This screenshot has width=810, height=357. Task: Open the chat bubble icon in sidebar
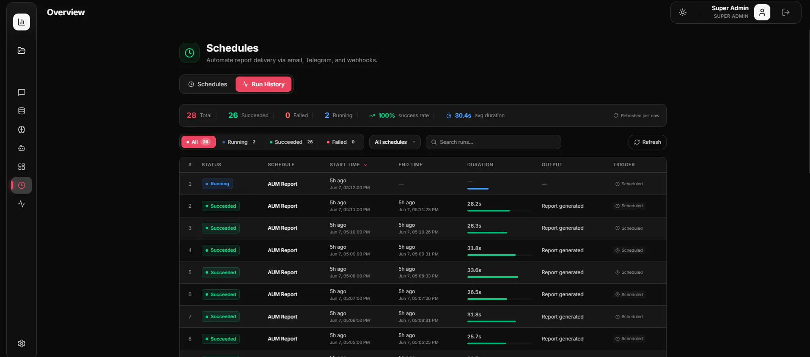22,92
